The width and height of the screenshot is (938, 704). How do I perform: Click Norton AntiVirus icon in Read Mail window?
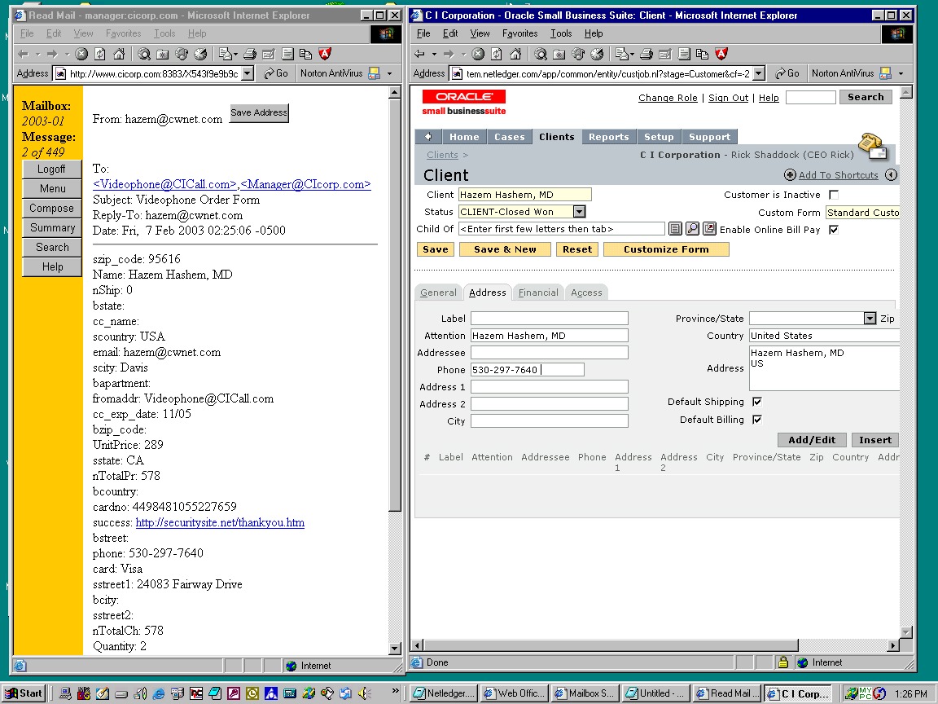(374, 73)
